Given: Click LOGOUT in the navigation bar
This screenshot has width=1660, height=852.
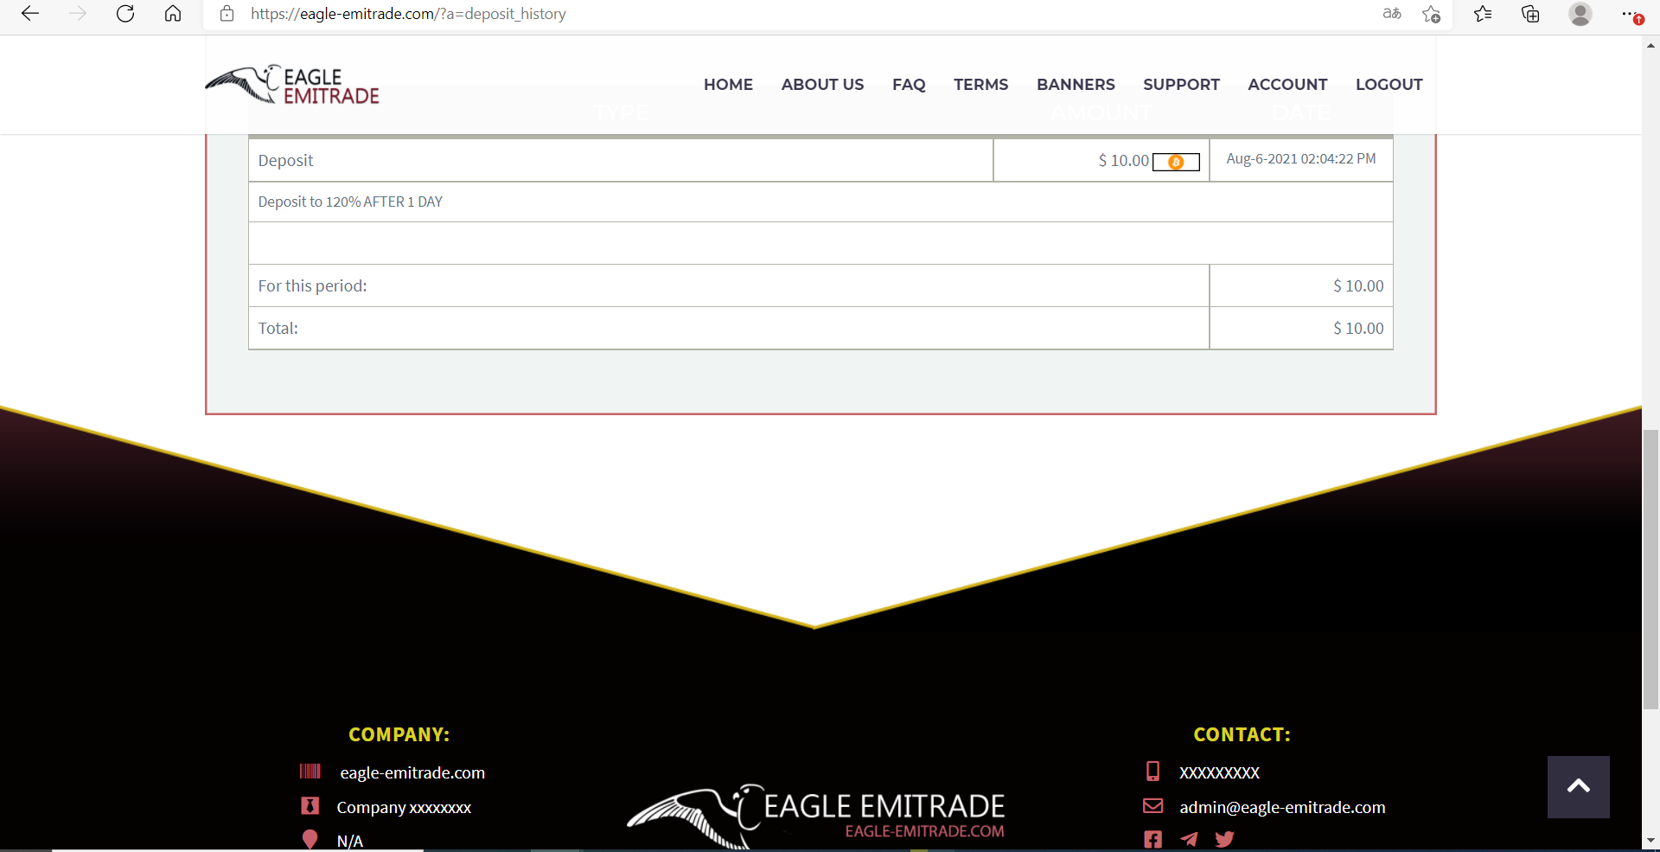Looking at the screenshot, I should click(x=1389, y=85).
